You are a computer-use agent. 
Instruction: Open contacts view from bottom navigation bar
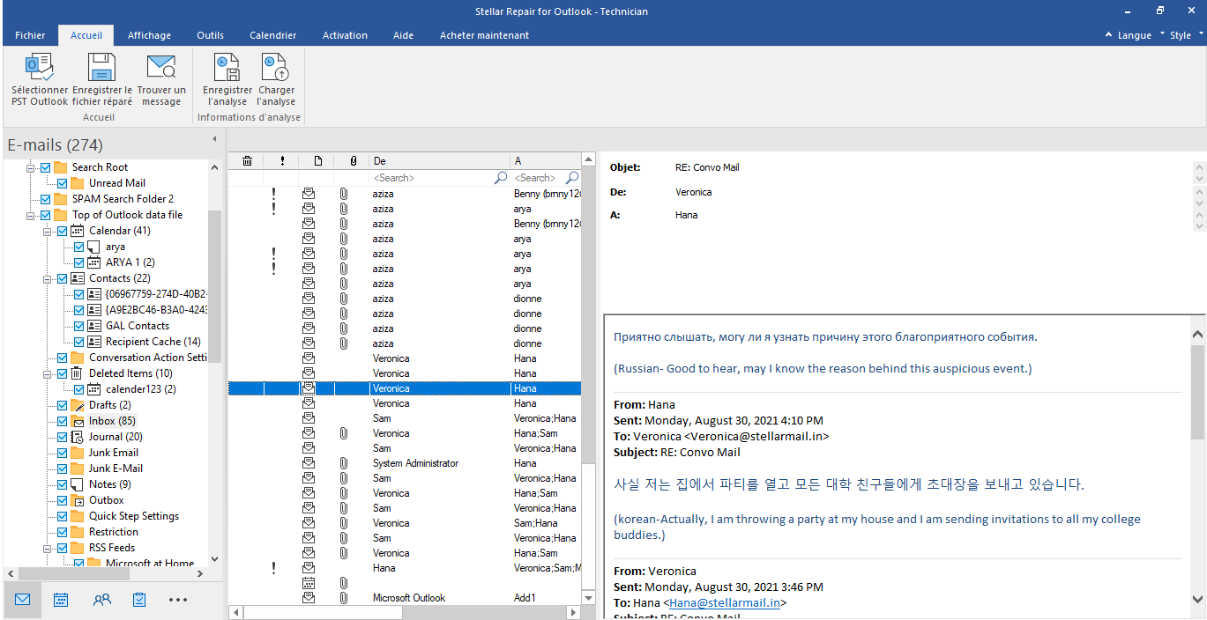102,600
